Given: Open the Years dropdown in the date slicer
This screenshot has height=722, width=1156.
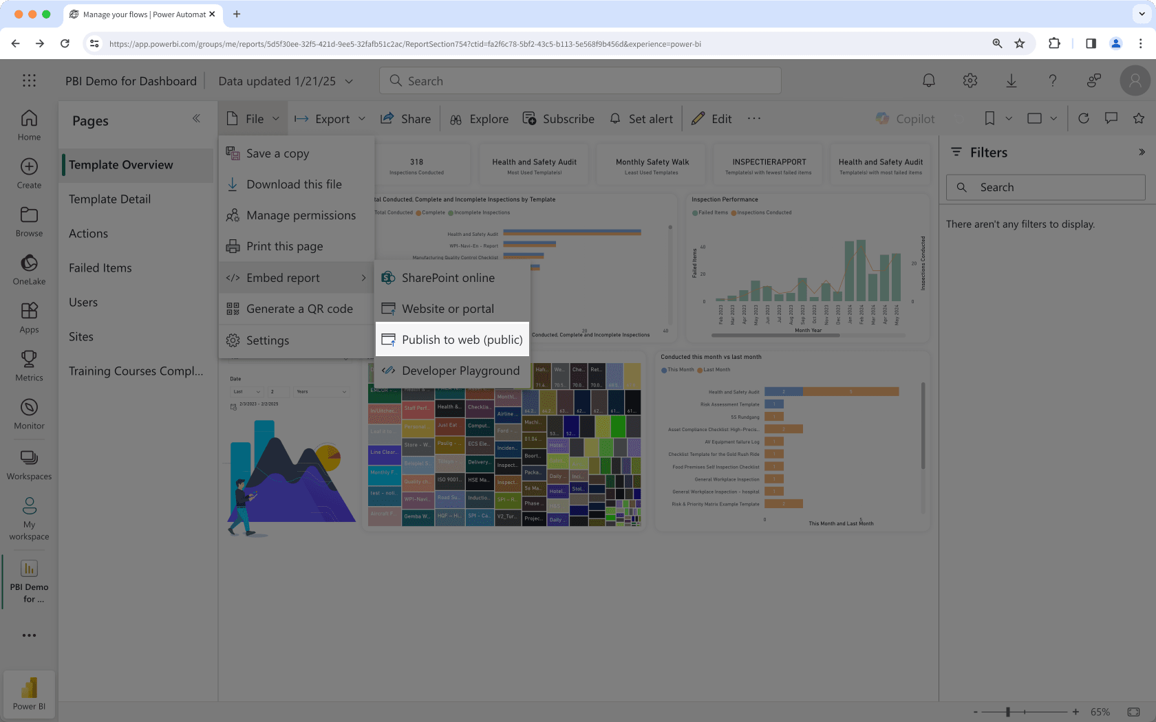Looking at the screenshot, I should click(x=321, y=391).
